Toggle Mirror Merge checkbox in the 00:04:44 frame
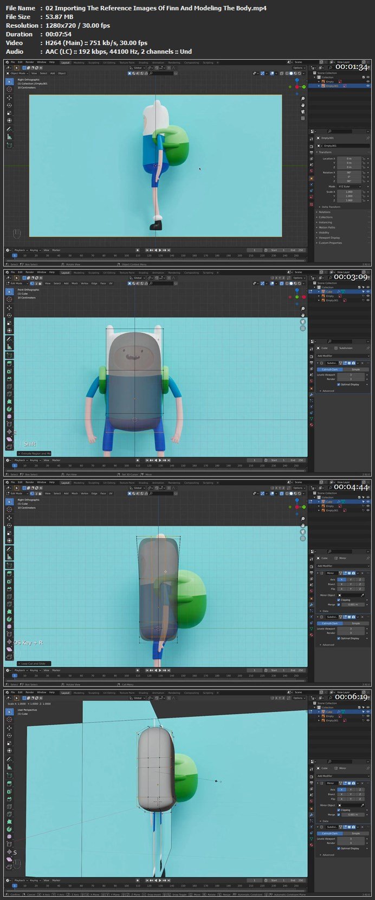Viewport: 375px width, 900px height. [339, 604]
